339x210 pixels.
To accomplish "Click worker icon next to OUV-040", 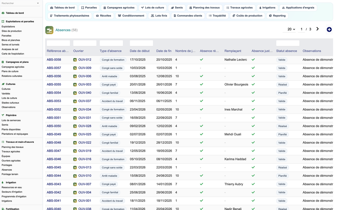I will (x=75, y=93).
